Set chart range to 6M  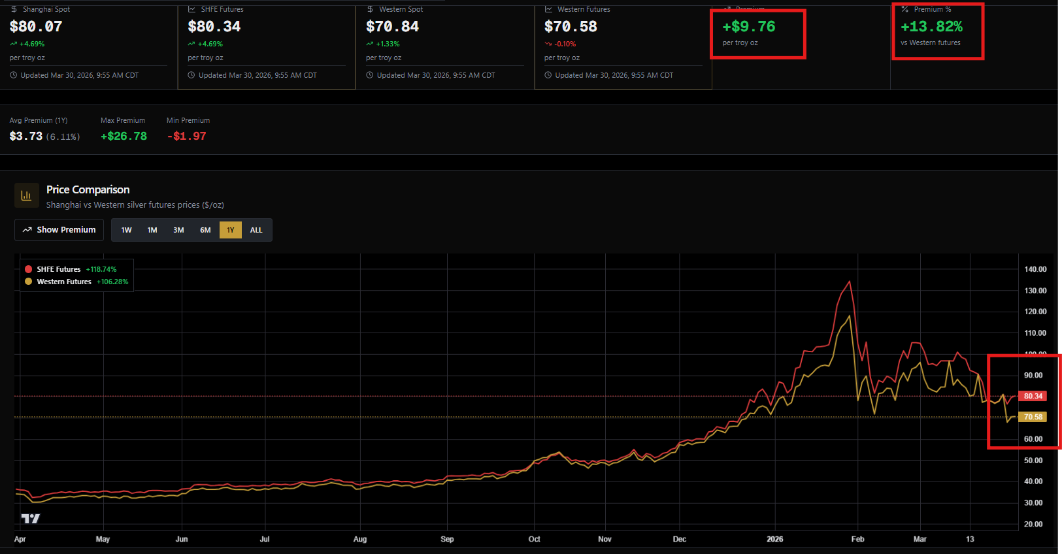pos(205,230)
